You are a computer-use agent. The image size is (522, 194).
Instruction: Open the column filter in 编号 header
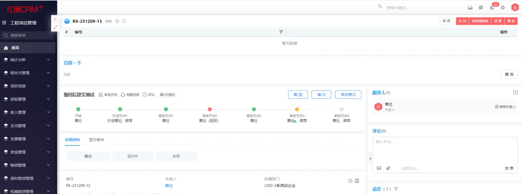point(281,32)
